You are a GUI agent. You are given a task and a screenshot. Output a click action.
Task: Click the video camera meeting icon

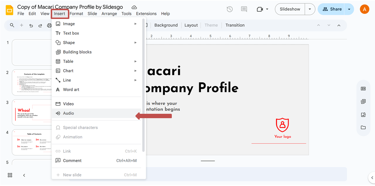click(260, 9)
